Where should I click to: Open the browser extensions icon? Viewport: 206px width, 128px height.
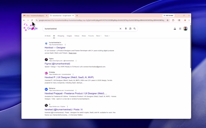tap(173, 20)
